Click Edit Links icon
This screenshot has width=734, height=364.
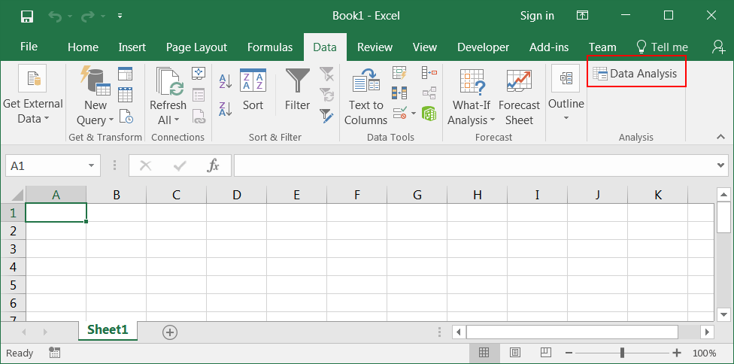pyautogui.click(x=199, y=116)
